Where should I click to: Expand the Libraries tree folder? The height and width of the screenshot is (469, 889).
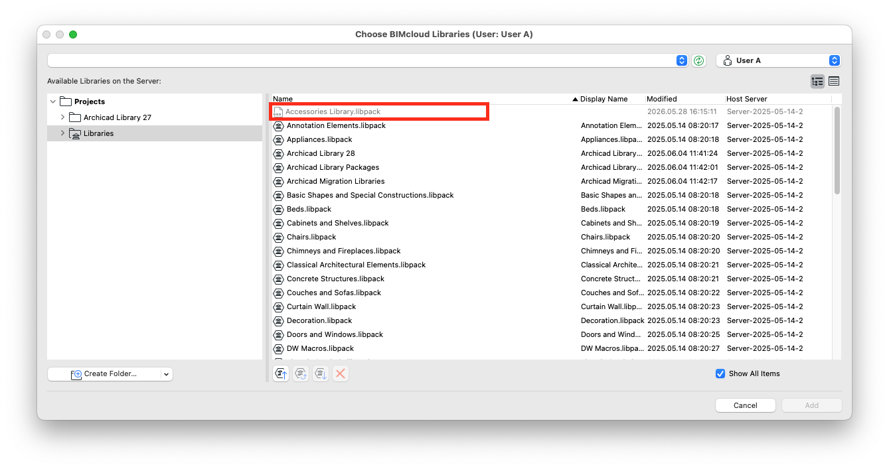point(62,133)
